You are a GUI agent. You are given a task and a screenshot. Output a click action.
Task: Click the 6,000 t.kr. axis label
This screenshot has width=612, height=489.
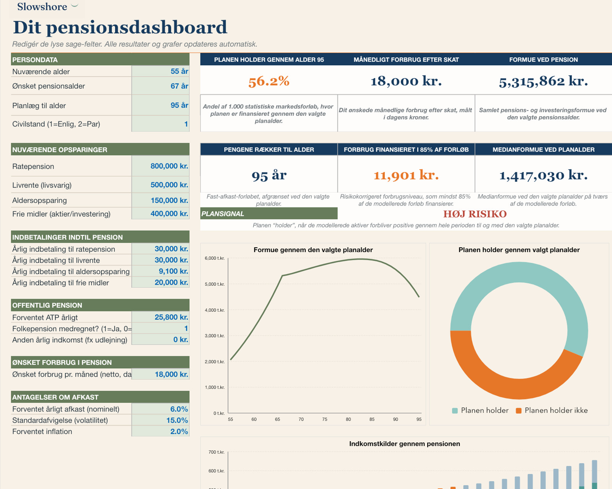point(215,258)
